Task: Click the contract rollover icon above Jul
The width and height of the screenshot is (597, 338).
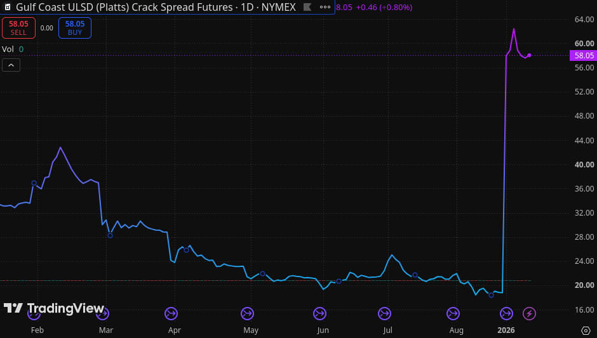Action: pos(384,314)
